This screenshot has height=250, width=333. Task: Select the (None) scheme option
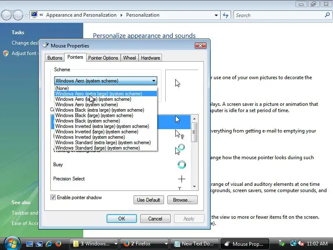106,88
